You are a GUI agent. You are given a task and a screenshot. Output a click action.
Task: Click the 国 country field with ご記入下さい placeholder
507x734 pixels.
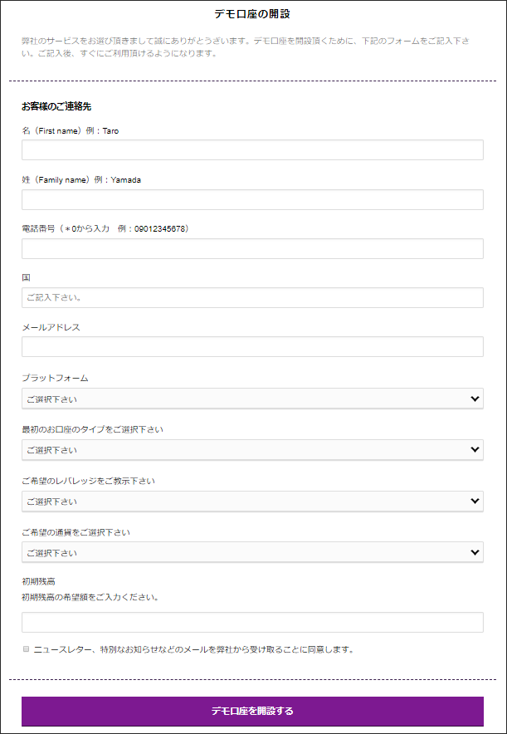click(252, 298)
